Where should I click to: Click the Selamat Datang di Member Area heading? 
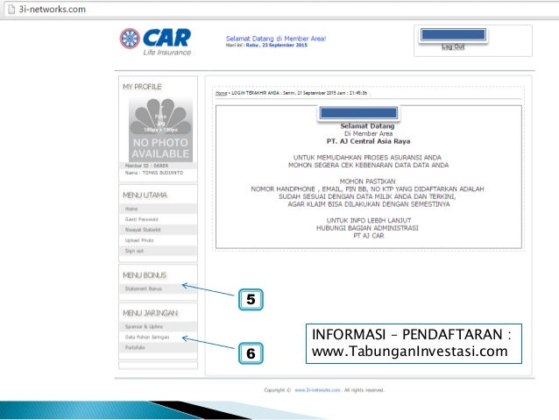[276, 39]
